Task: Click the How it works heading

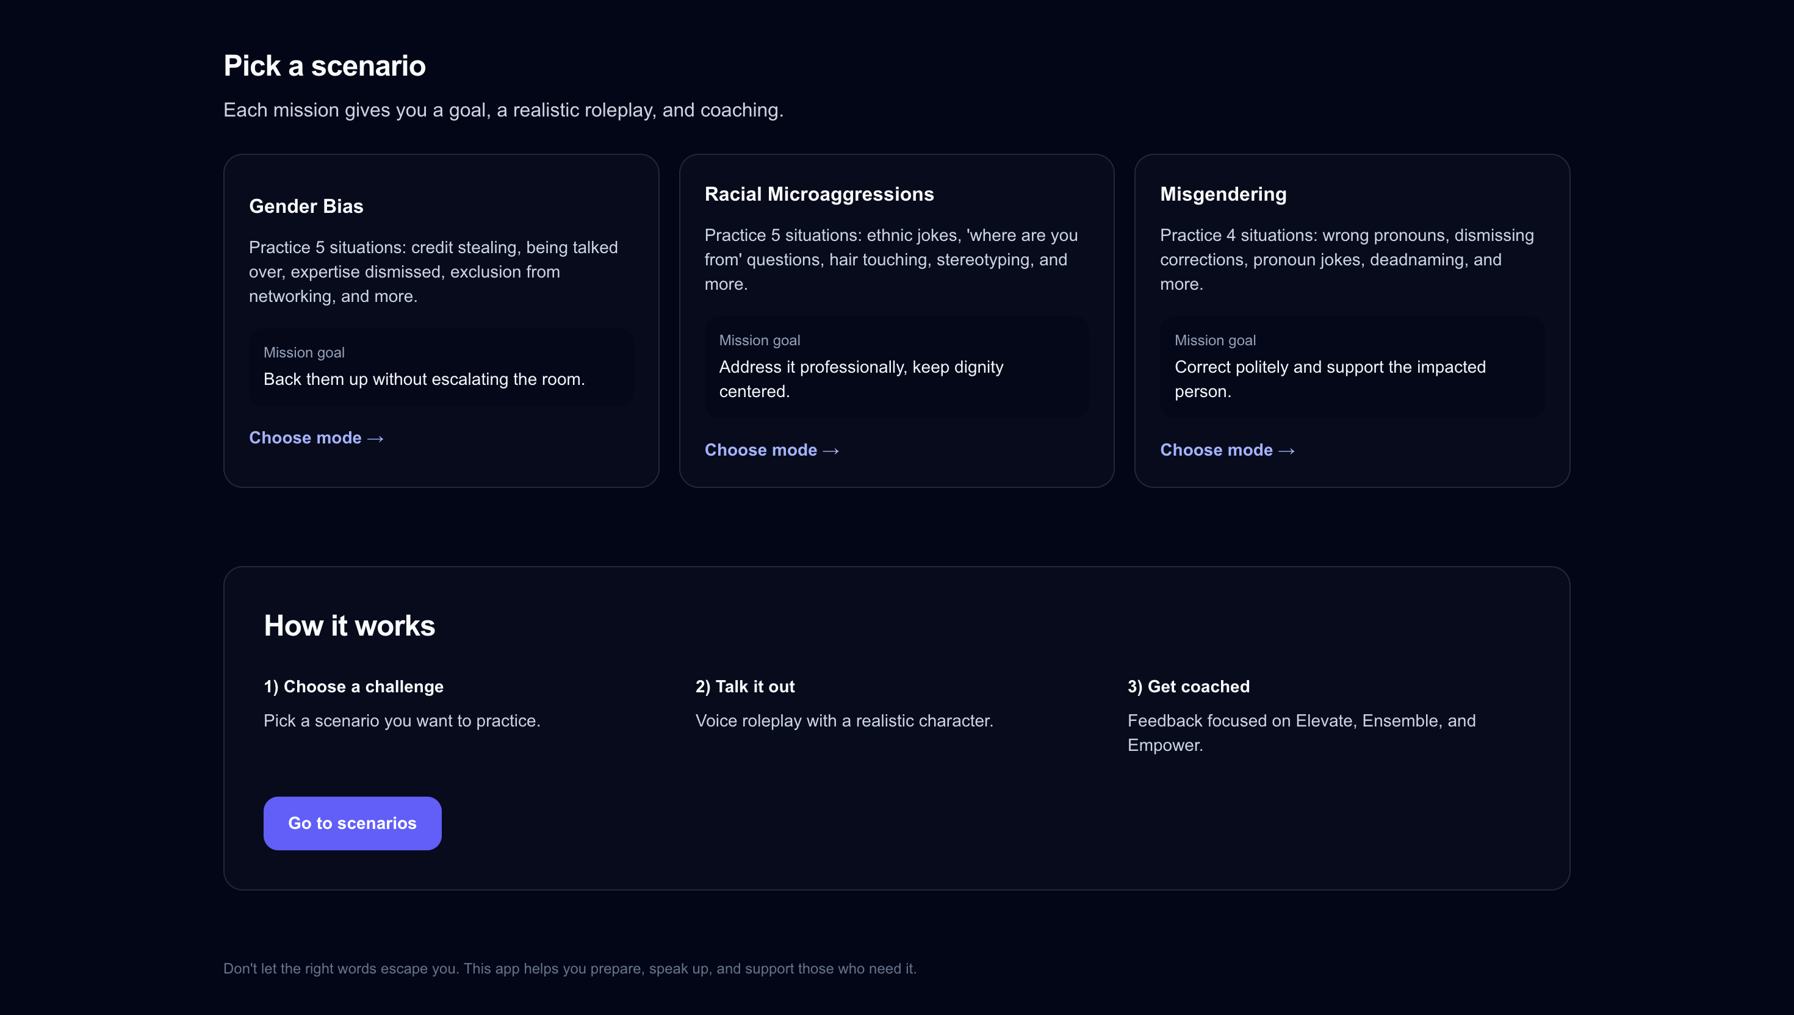Action: [348, 625]
